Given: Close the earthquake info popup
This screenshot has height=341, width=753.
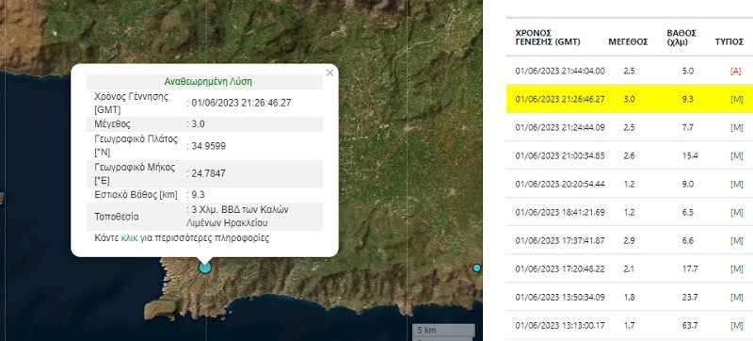Looking at the screenshot, I should click(329, 73).
